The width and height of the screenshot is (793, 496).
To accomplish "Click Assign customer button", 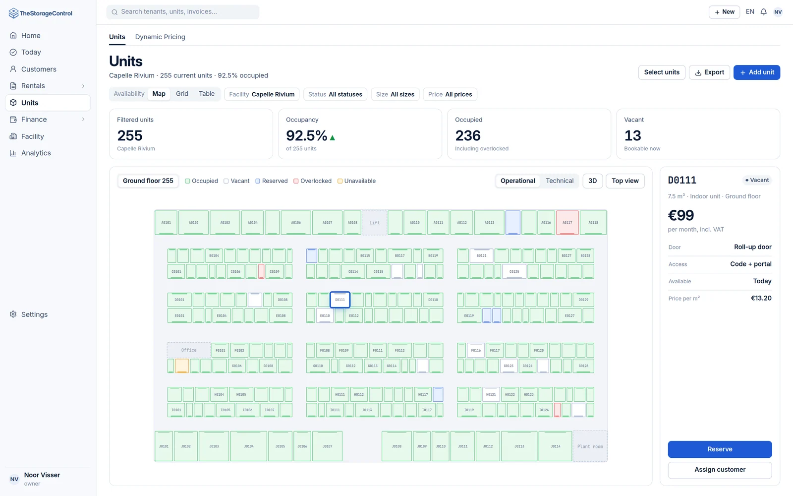I will pos(720,470).
